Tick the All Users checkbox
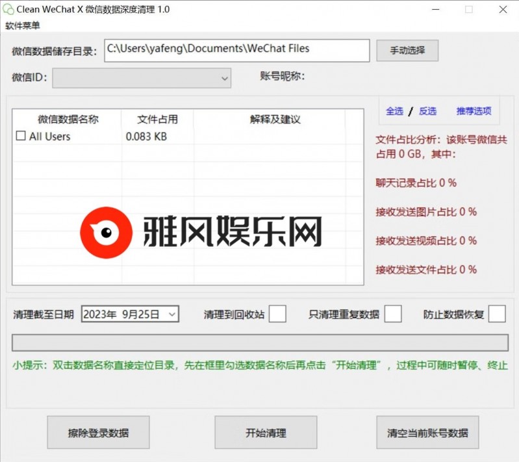Viewport: 519px width, 462px height. pyautogui.click(x=21, y=136)
